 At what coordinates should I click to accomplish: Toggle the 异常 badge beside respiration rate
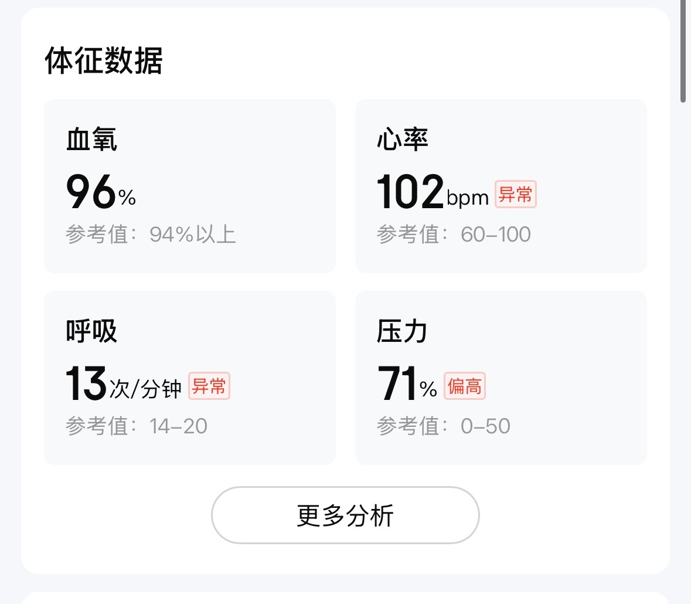point(209,387)
